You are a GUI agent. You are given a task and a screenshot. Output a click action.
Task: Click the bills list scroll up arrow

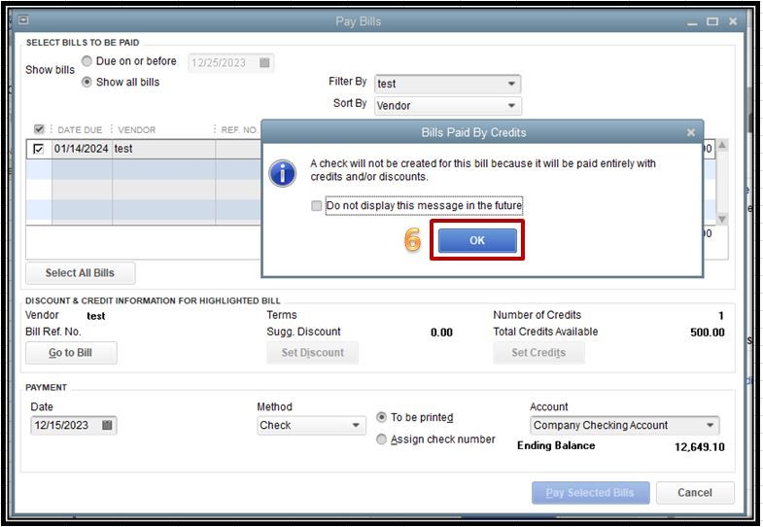pyautogui.click(x=722, y=145)
